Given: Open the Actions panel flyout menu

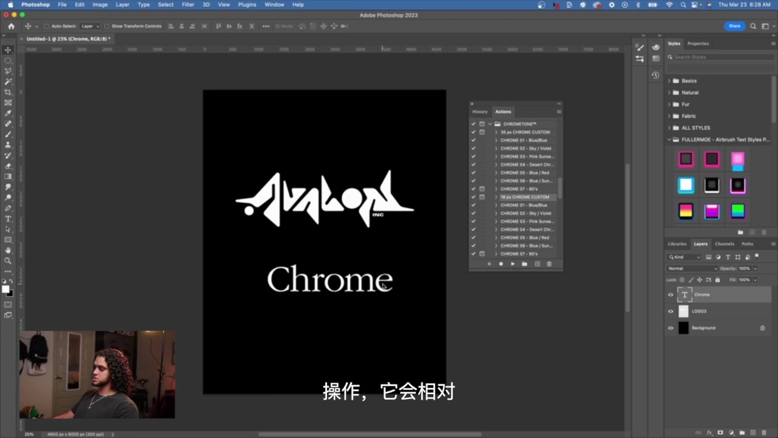Looking at the screenshot, I should [x=559, y=111].
